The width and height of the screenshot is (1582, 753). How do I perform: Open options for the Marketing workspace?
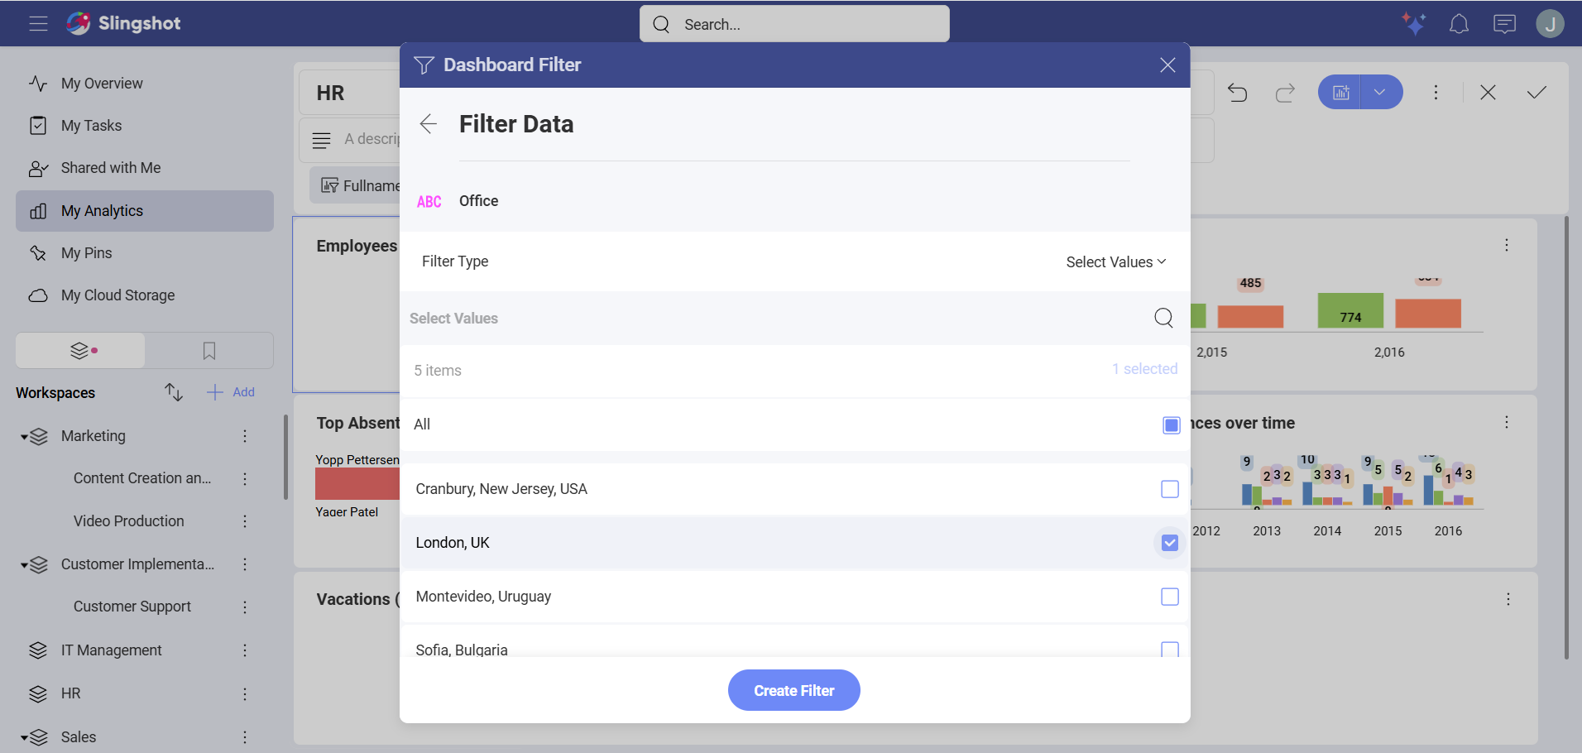tap(245, 436)
